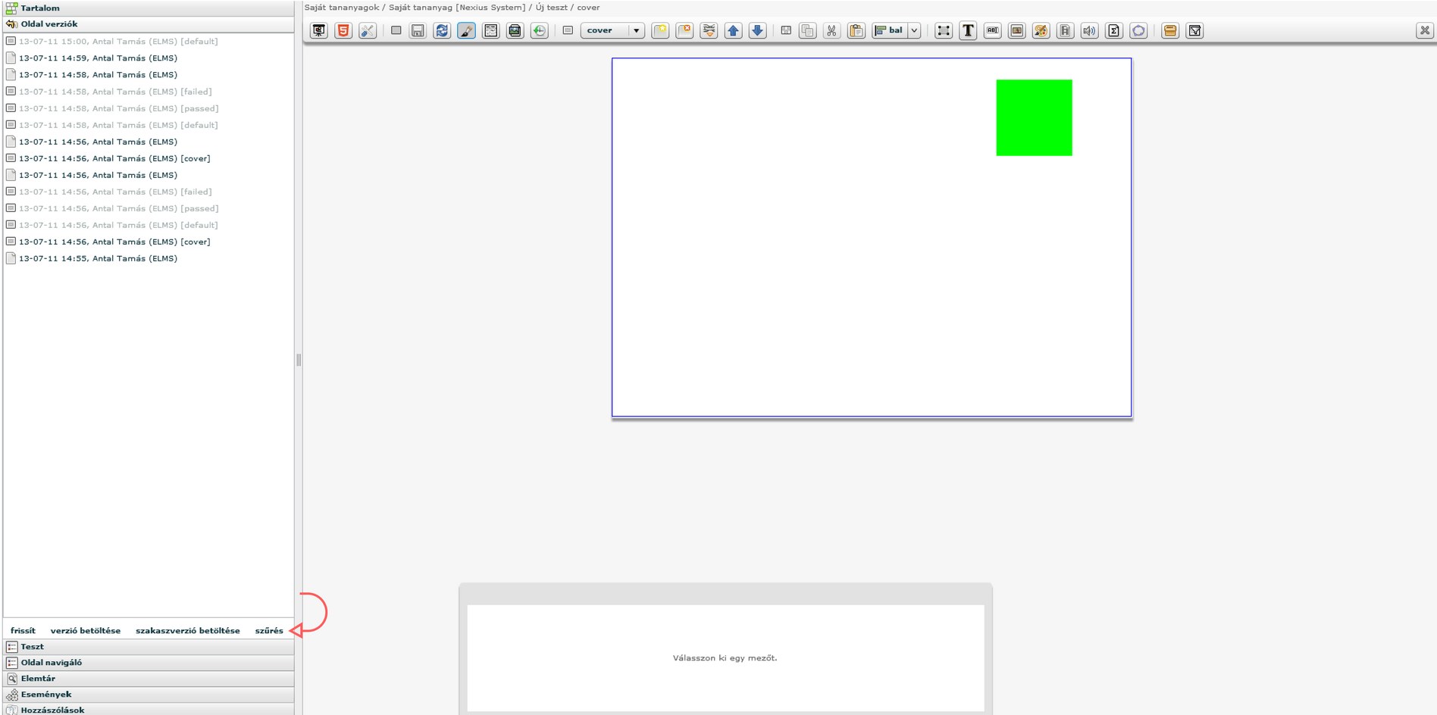Open the 'bal' alignment dropdown arrow
The height and width of the screenshot is (715, 1437).
[915, 31]
